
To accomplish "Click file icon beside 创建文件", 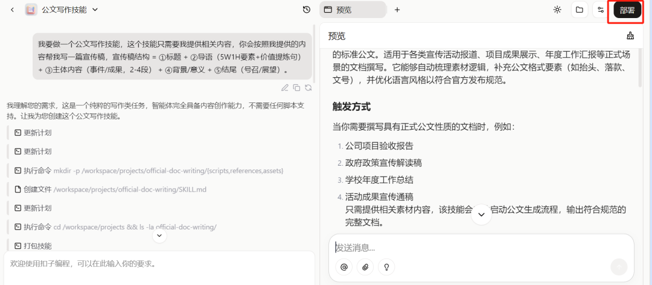I will point(18,190).
